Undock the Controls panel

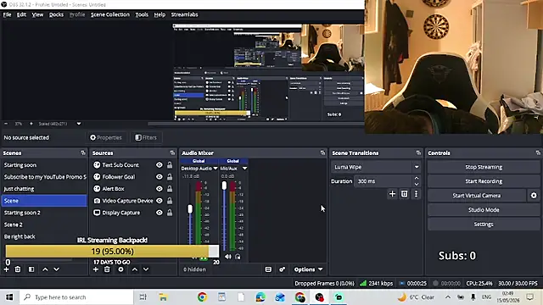coord(538,152)
